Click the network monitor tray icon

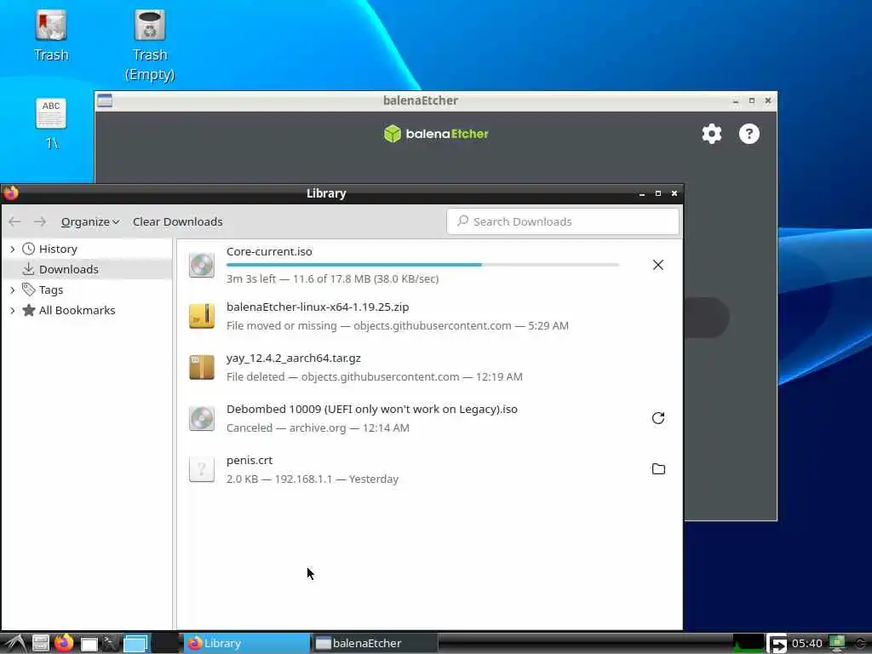click(837, 644)
